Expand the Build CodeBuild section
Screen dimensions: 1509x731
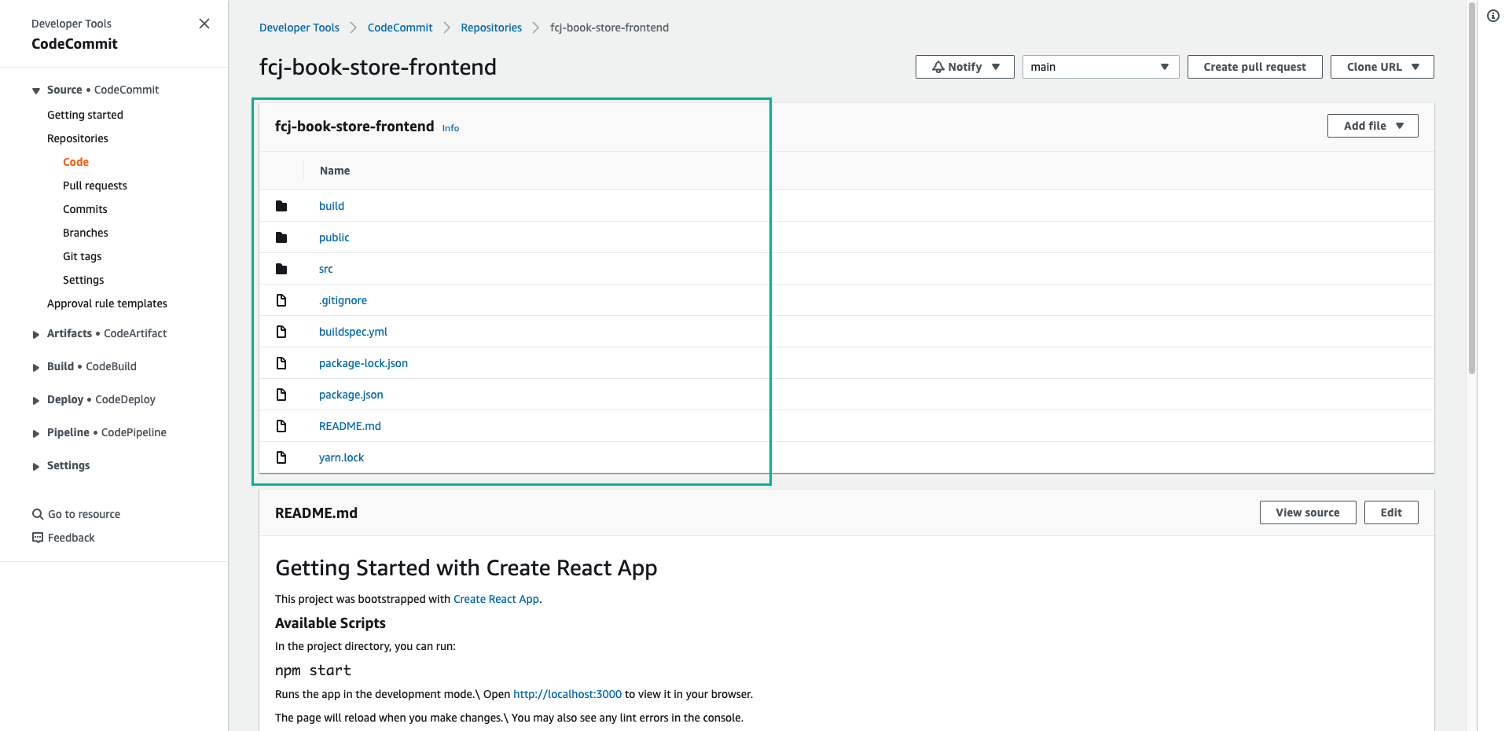[36, 367]
